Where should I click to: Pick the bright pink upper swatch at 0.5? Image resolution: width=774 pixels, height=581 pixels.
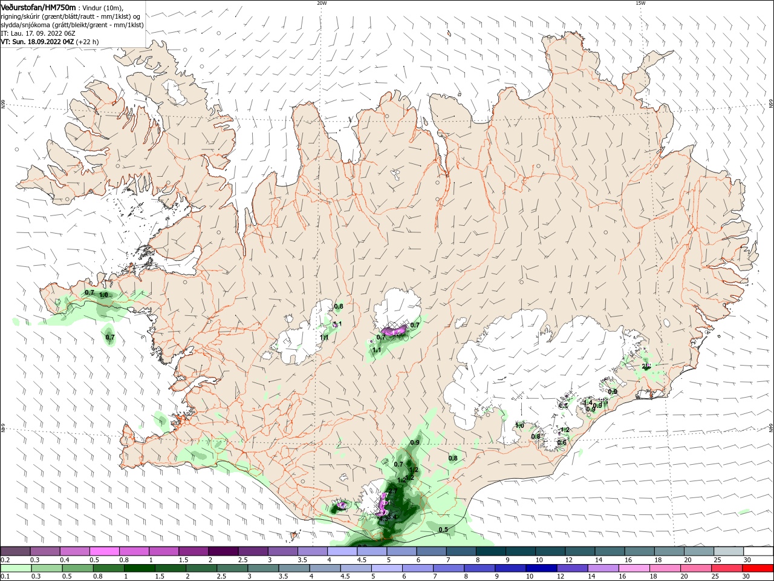(x=104, y=551)
